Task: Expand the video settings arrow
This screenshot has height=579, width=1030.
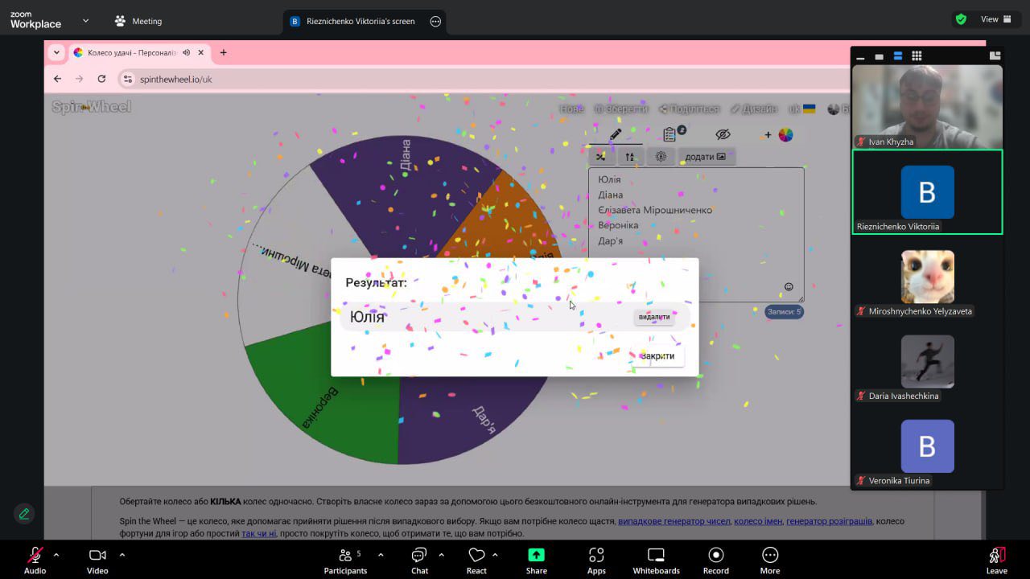Action: click(122, 555)
